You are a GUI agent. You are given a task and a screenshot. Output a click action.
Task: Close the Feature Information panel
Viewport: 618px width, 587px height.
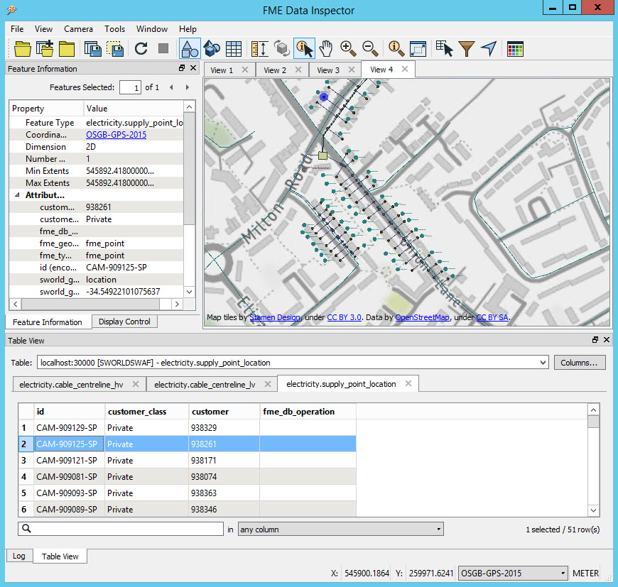point(193,68)
